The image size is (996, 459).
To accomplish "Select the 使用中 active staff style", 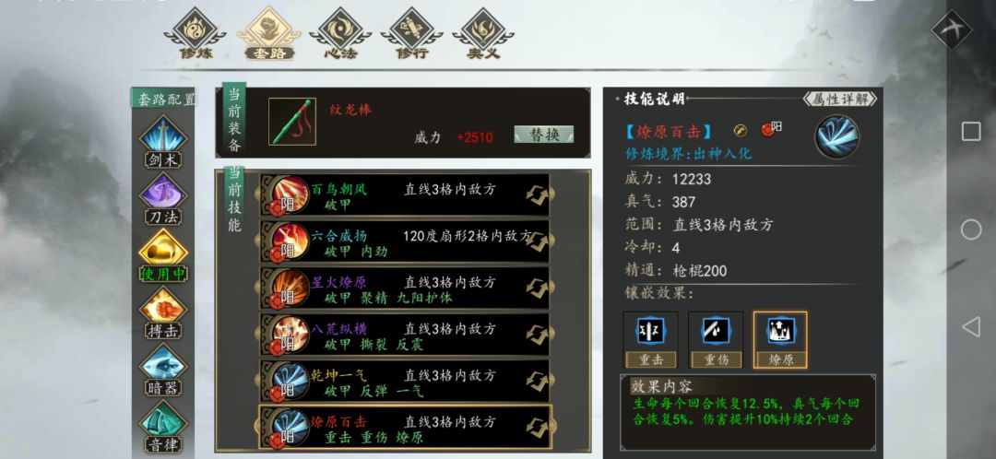I will coord(163,256).
